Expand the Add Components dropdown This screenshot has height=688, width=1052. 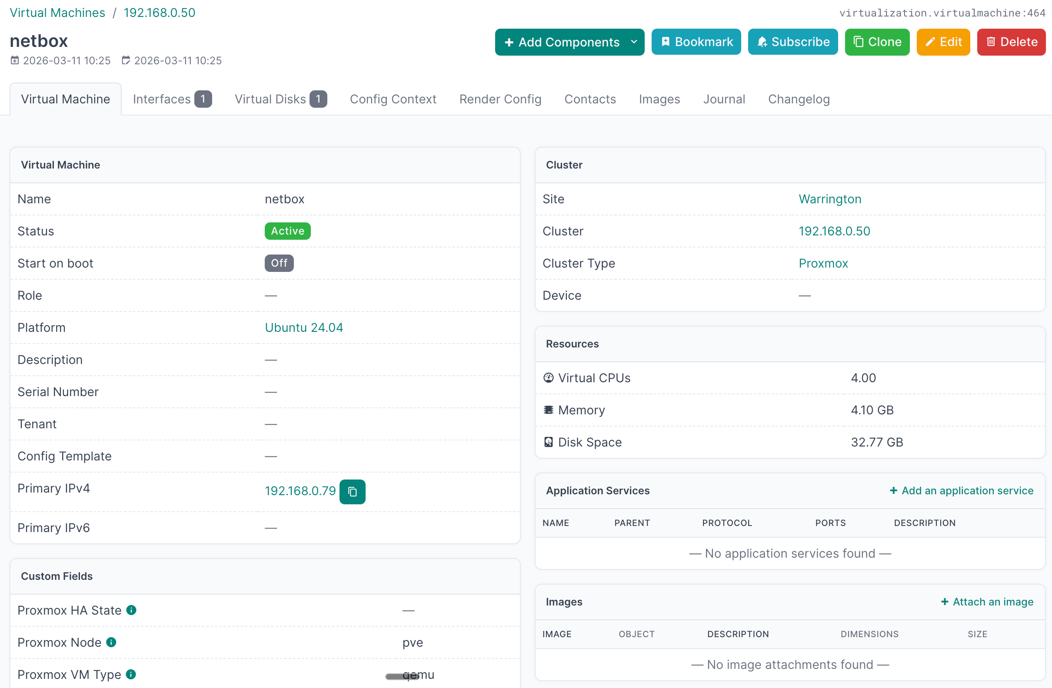tap(635, 42)
